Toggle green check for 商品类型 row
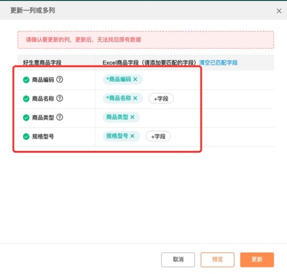 (26, 118)
